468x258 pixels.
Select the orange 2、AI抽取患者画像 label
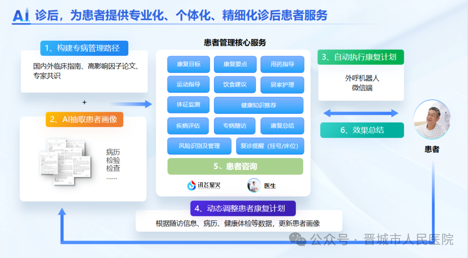click(84, 119)
